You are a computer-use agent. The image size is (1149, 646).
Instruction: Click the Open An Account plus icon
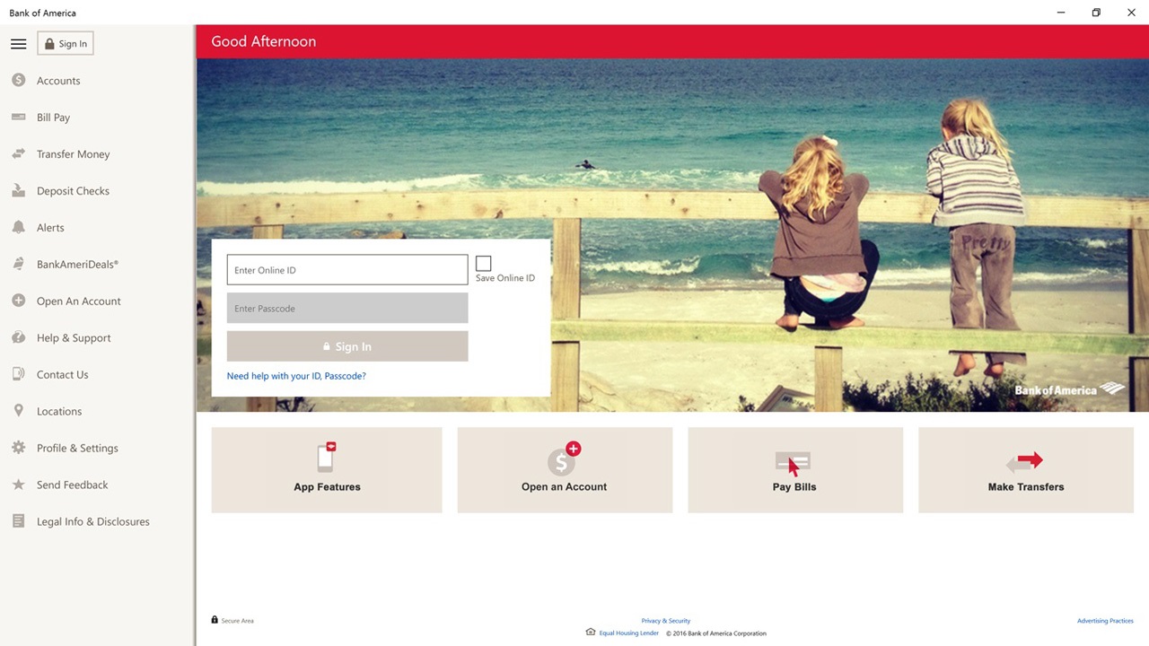pos(18,301)
